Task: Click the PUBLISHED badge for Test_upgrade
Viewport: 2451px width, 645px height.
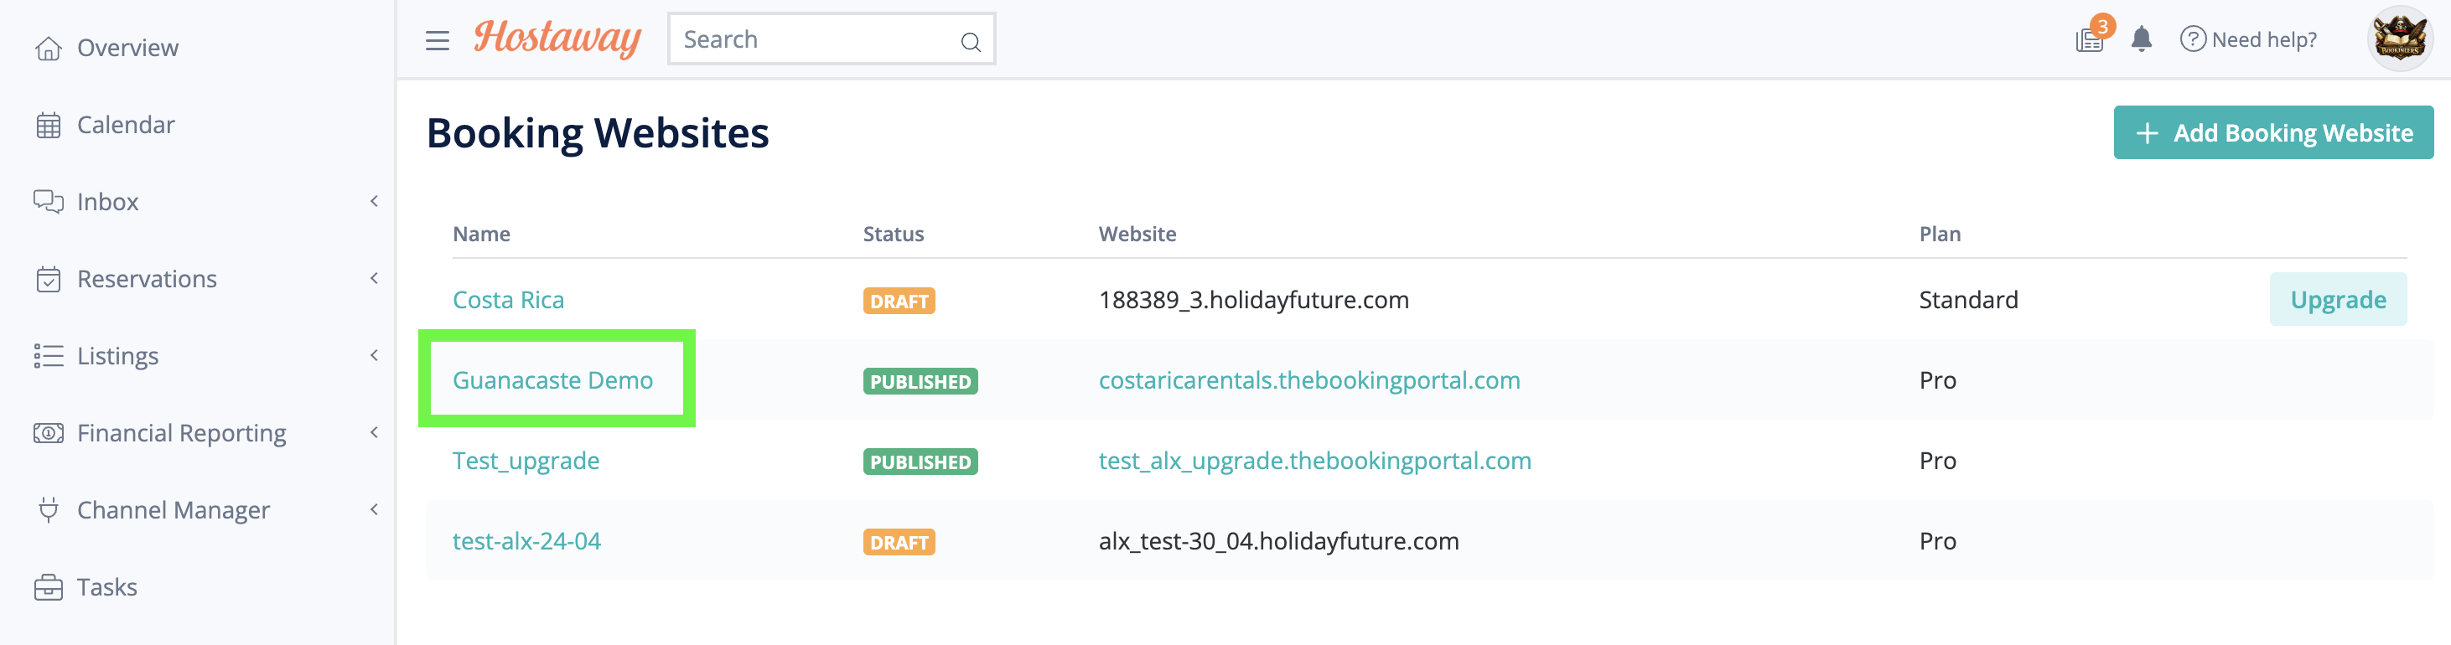Action: pyautogui.click(x=920, y=462)
